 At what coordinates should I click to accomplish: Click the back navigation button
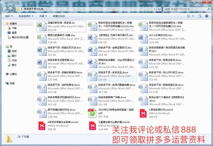pos(5,9)
